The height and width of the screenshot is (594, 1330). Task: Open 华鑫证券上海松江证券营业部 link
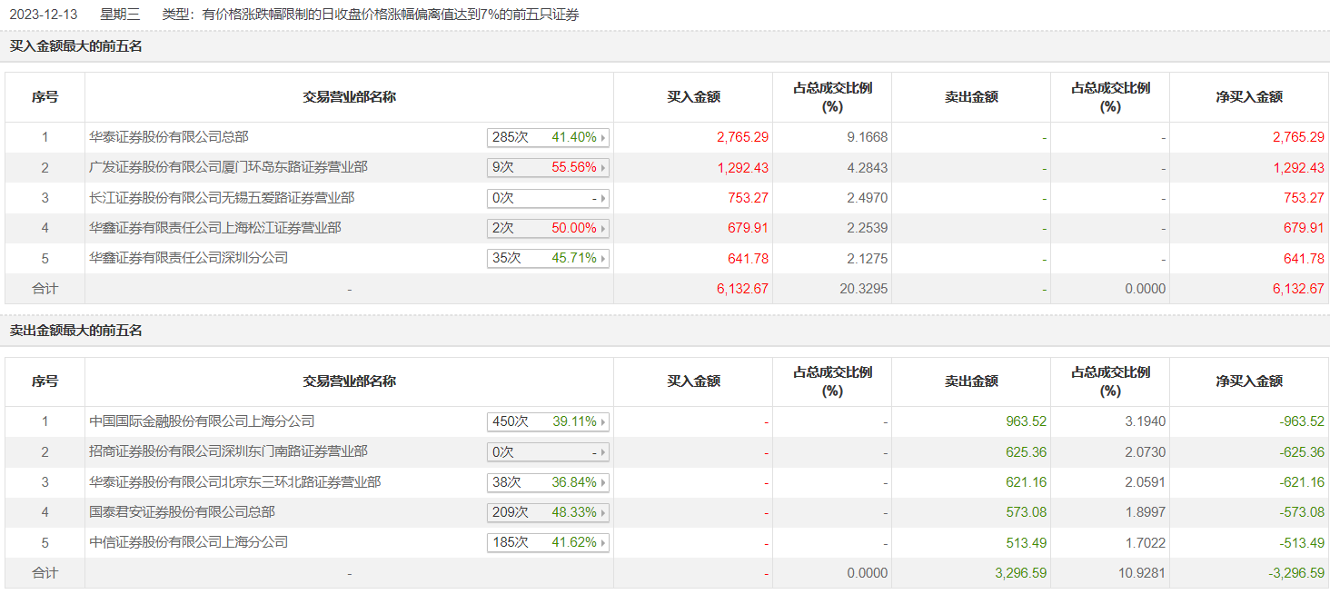point(215,228)
